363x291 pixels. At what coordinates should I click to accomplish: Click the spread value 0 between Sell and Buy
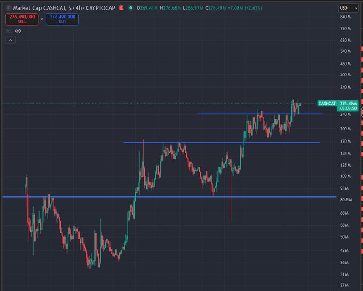click(42, 19)
